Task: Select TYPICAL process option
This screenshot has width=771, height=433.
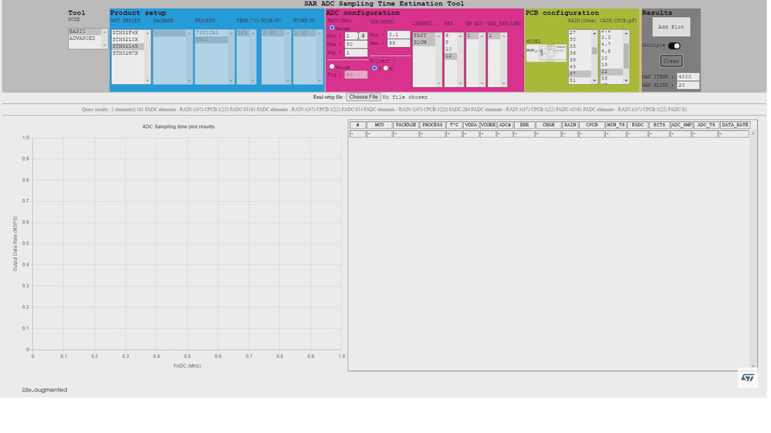Action: (x=211, y=33)
